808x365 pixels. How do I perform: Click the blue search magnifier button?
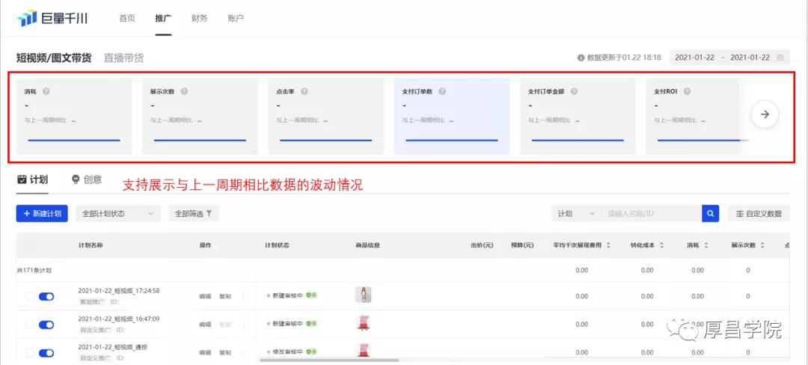click(710, 213)
